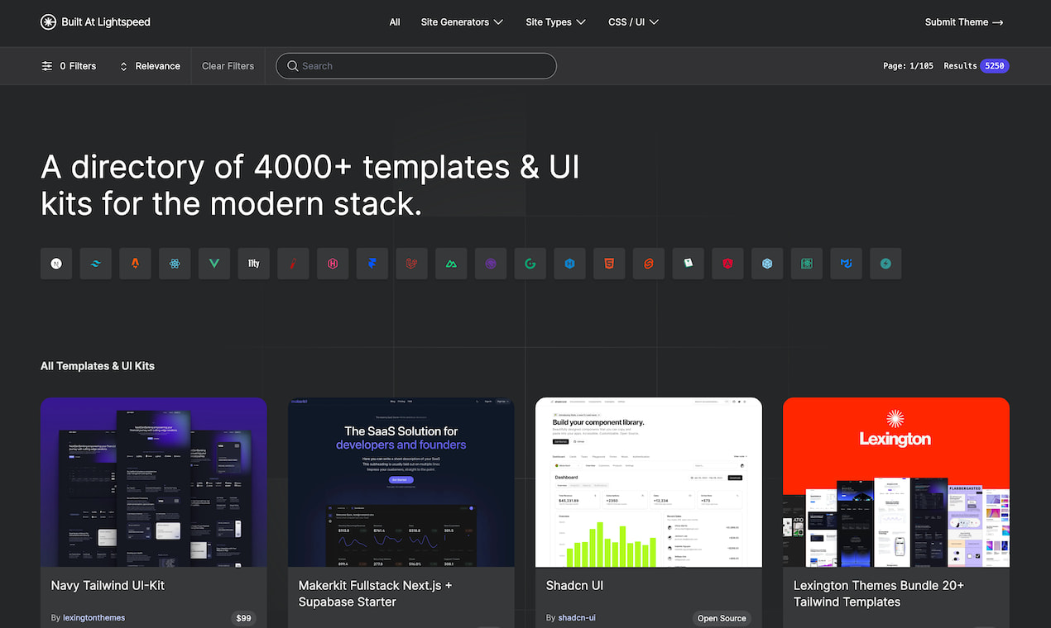The image size is (1051, 628).
Task: Click the All Templates & UI Kits heading
Action: (98, 366)
